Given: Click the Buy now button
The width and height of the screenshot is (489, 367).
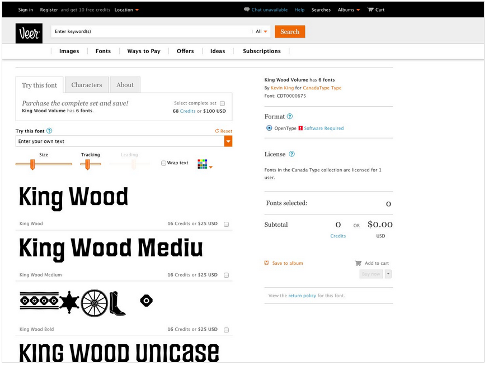Looking at the screenshot, I should point(371,274).
